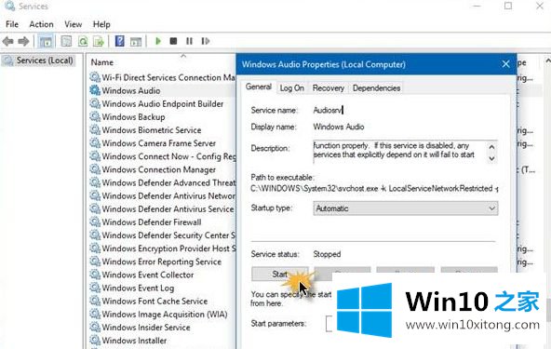Click gear icon beside Windows Defender Firewall
This screenshot has height=349, width=551.
coord(95,221)
